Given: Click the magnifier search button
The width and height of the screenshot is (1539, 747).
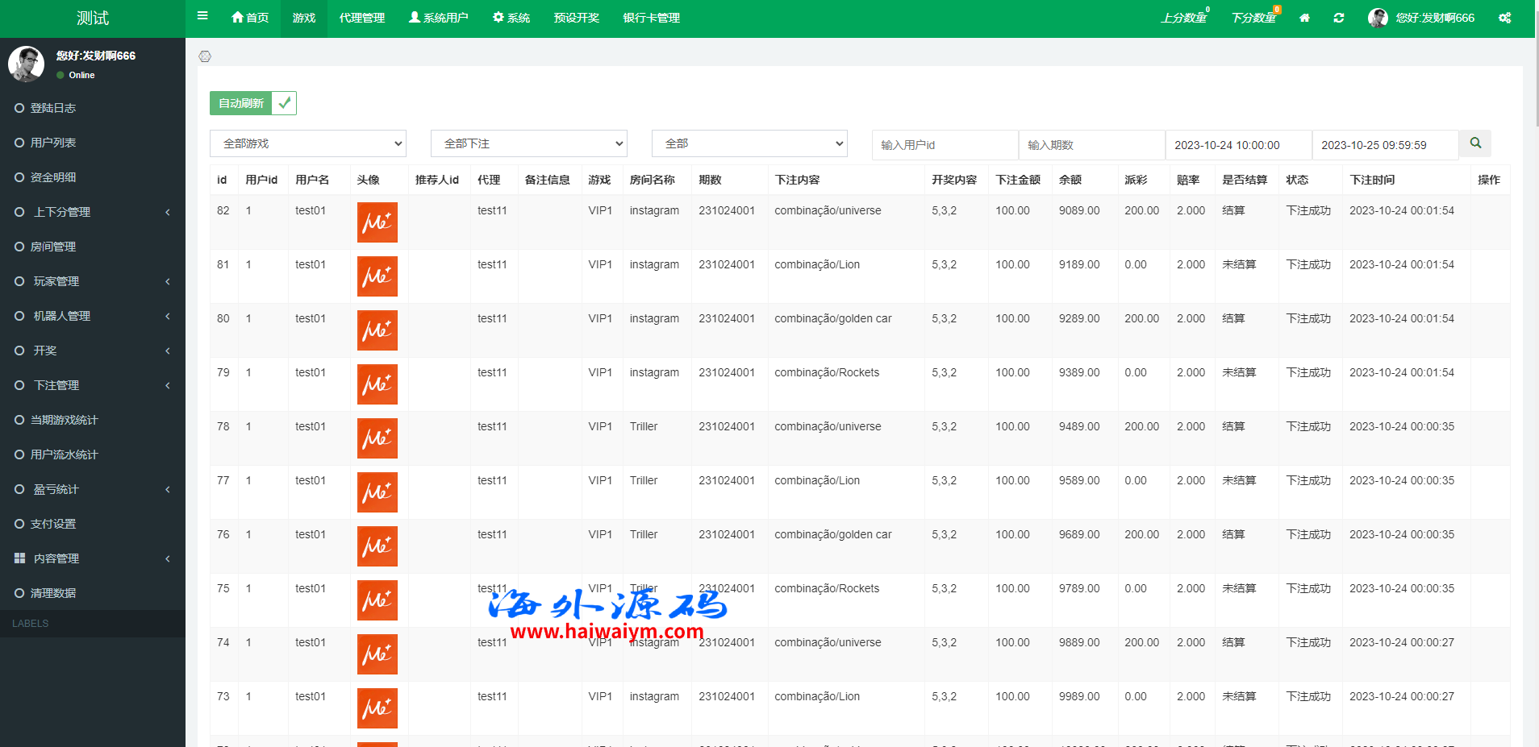Looking at the screenshot, I should point(1475,143).
